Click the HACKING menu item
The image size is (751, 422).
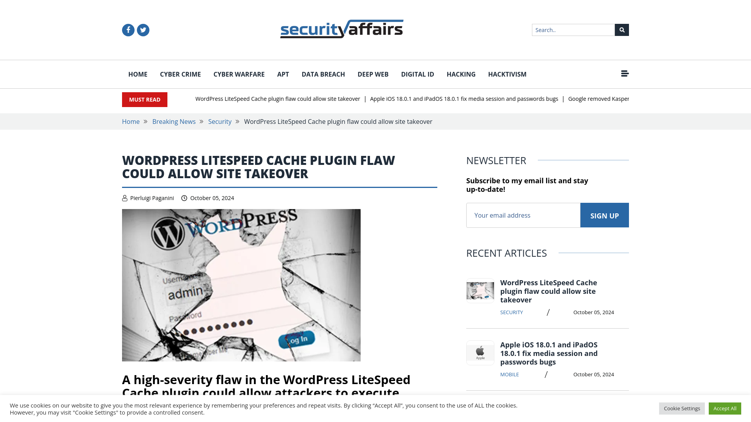pyautogui.click(x=461, y=74)
